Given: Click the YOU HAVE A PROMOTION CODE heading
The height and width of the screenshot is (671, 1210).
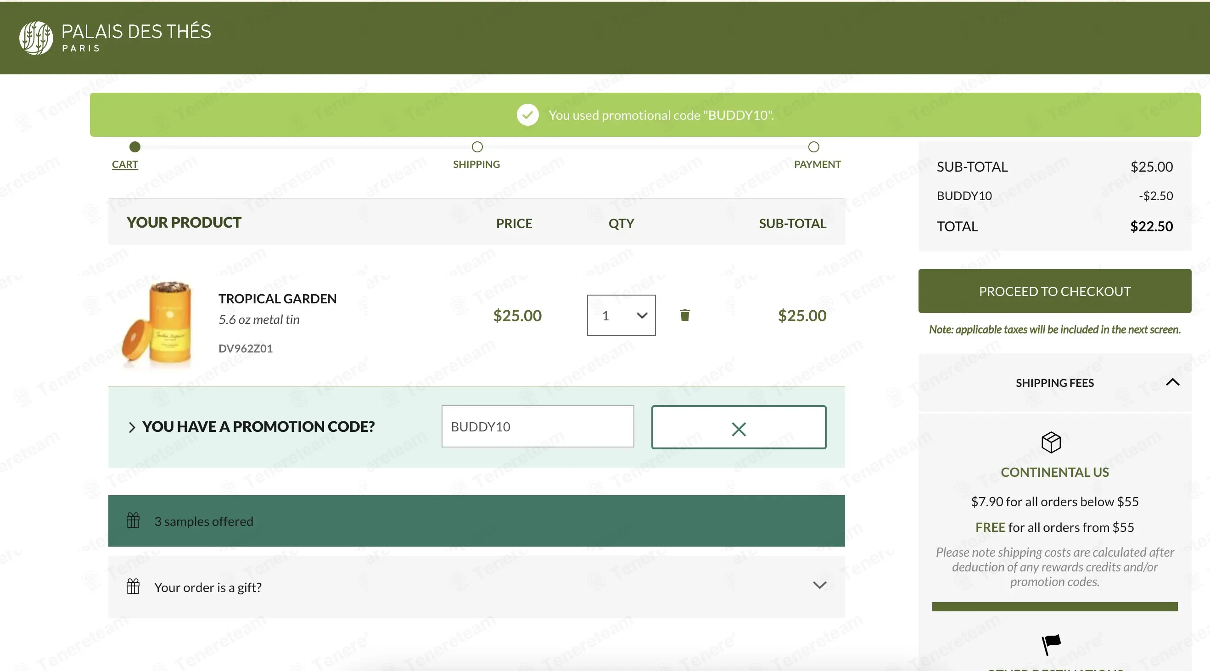Looking at the screenshot, I should (x=258, y=427).
